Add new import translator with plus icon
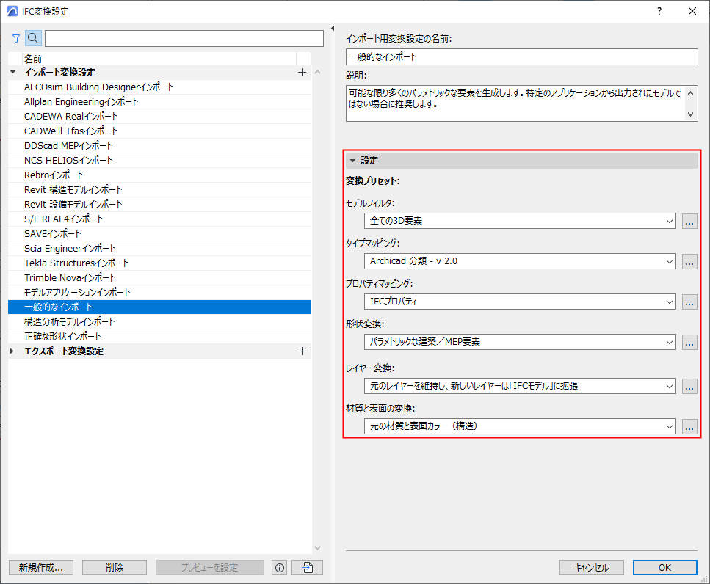Screen dimensions: 710x584 tap(302, 73)
